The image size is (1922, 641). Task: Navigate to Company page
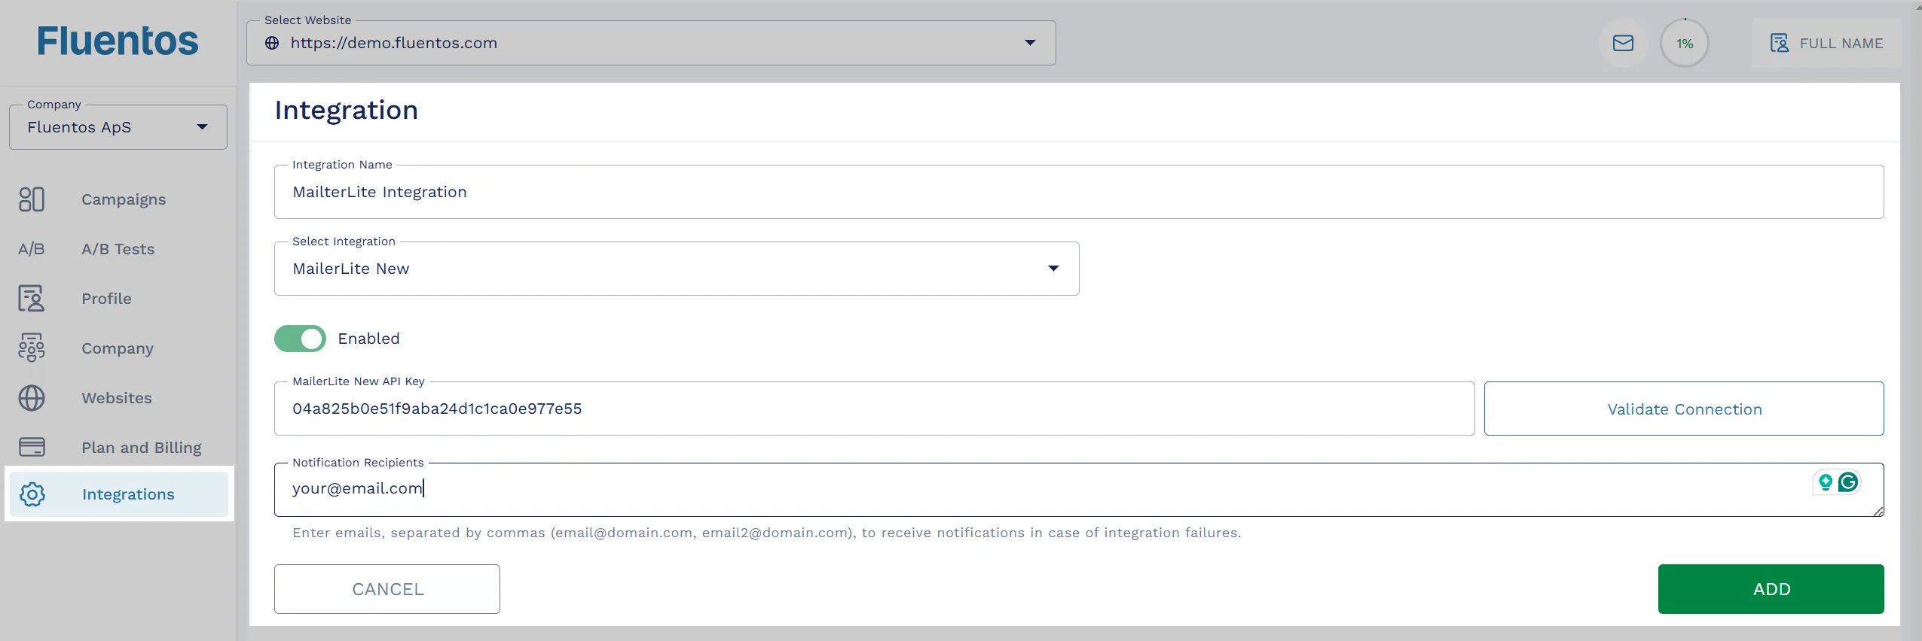pos(118,348)
